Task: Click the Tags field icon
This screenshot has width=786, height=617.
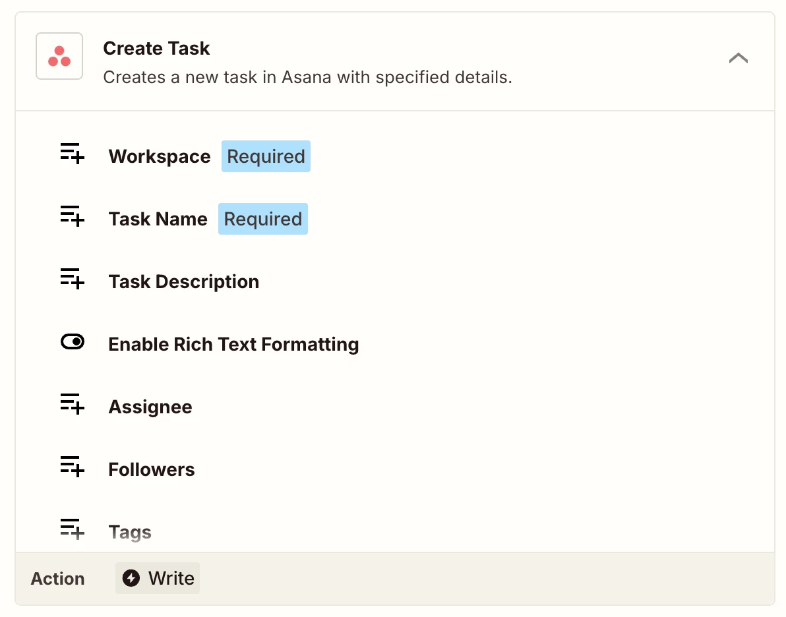Action: click(x=72, y=529)
